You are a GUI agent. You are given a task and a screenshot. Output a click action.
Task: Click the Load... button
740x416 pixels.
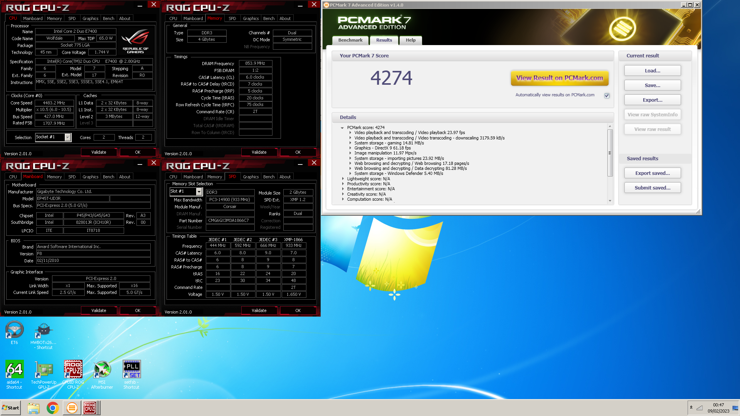coord(653,70)
